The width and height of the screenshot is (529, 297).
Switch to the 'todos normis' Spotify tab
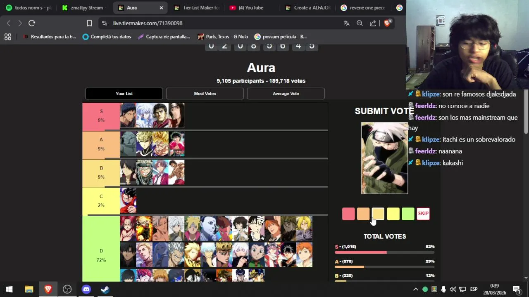click(29, 7)
